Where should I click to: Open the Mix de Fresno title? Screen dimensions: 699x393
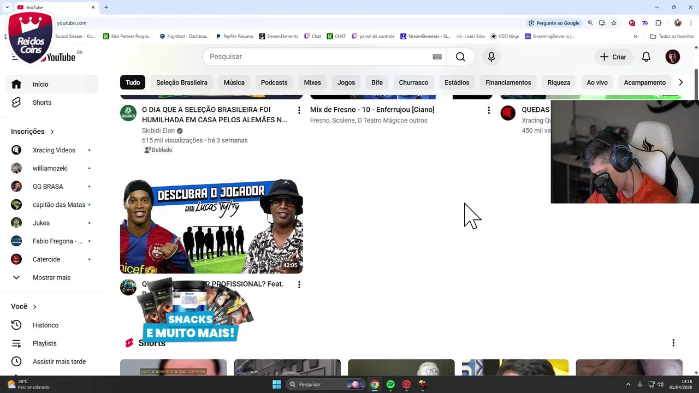[372, 110]
